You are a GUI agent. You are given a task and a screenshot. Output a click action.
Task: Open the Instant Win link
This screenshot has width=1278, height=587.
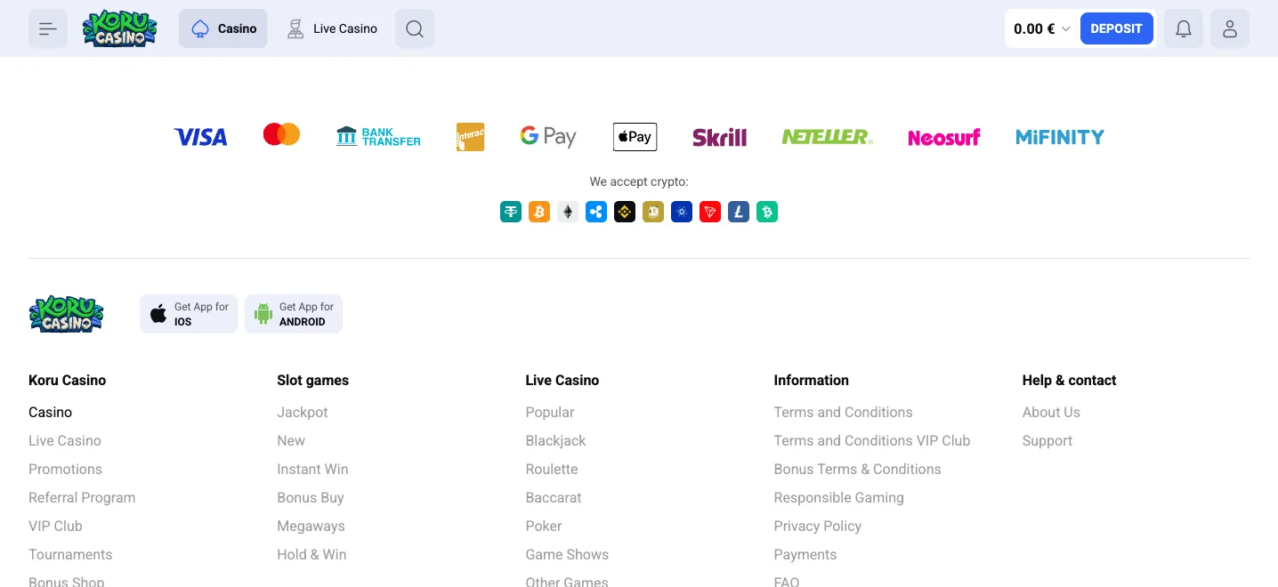pos(312,469)
